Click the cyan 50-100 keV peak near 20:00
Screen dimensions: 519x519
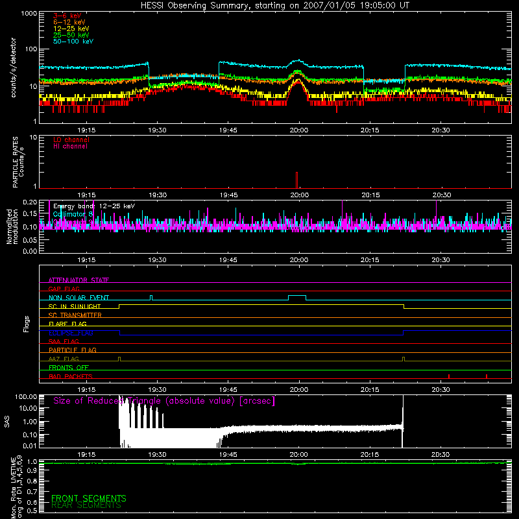(x=299, y=61)
